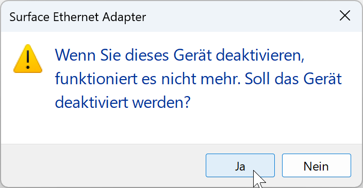Click the word 'deaktivieren' in first line
The image size is (363, 188).
click(259, 55)
